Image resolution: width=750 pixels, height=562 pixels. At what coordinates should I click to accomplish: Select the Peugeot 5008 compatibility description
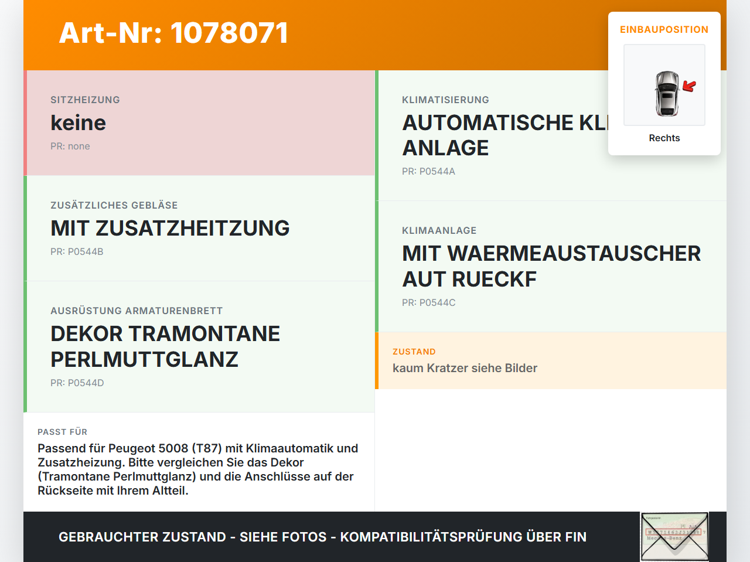pyautogui.click(x=198, y=469)
